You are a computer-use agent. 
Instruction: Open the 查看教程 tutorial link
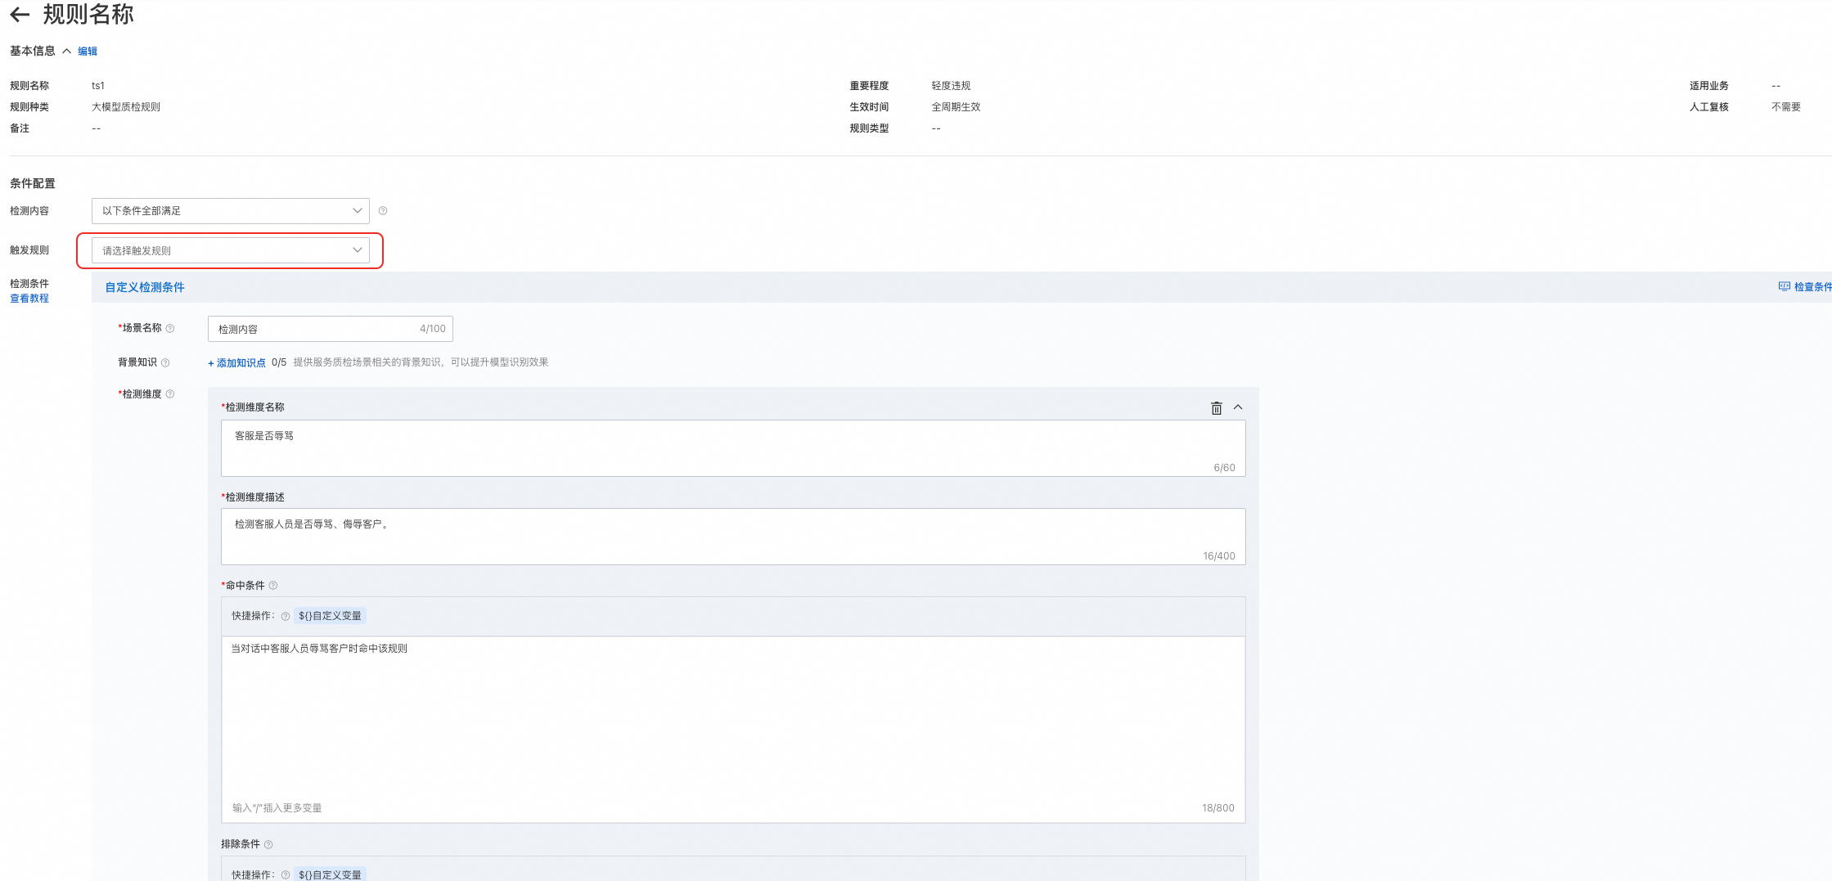click(29, 299)
